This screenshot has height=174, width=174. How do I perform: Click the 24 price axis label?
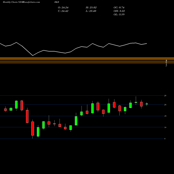[165, 105]
